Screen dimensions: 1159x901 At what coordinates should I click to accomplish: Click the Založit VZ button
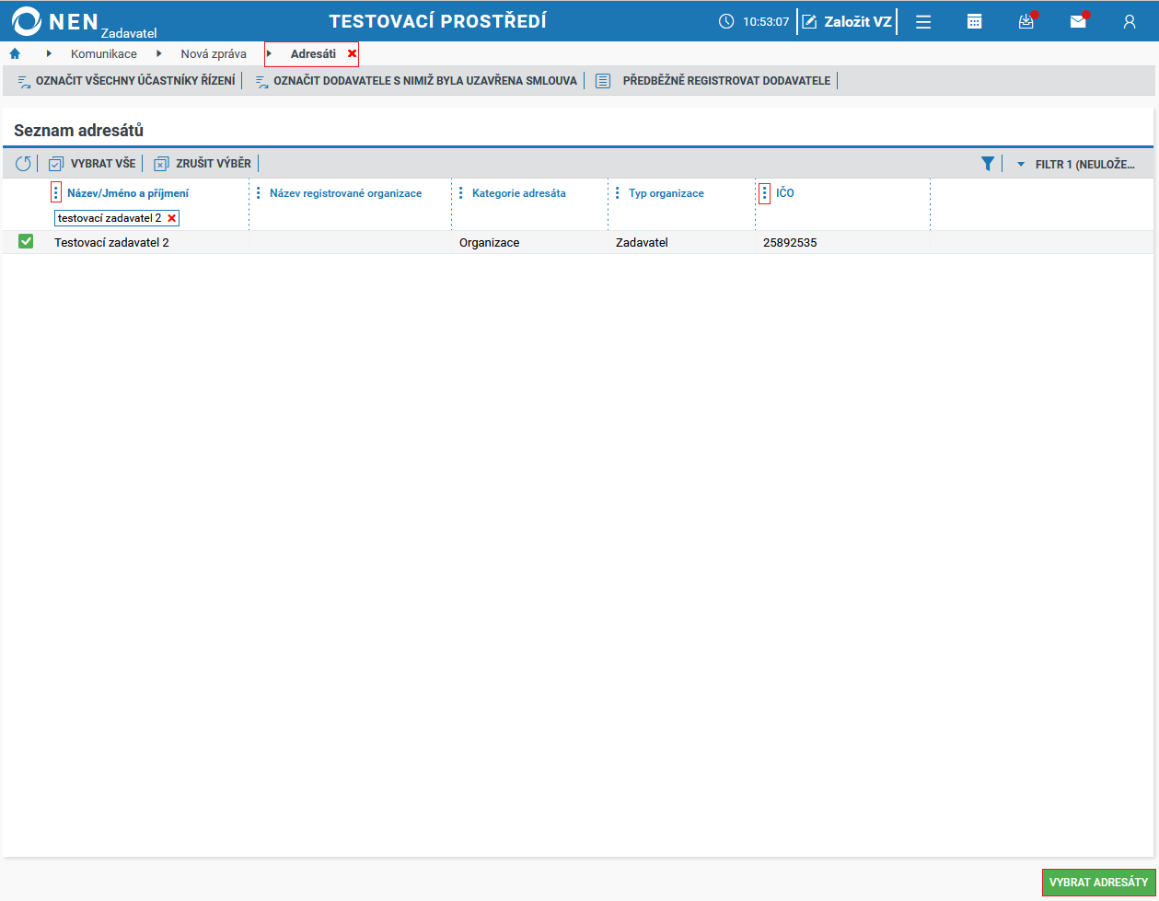tap(847, 21)
